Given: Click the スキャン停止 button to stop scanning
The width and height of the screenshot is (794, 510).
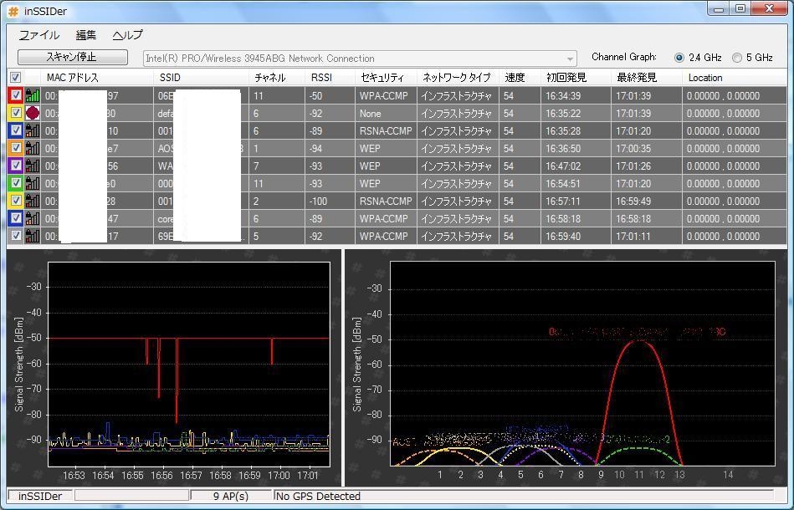Looking at the screenshot, I should (x=72, y=58).
